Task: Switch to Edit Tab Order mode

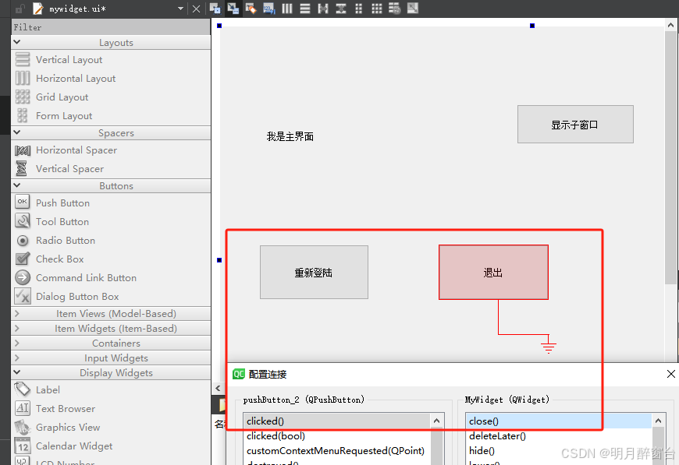Action: 269,9
